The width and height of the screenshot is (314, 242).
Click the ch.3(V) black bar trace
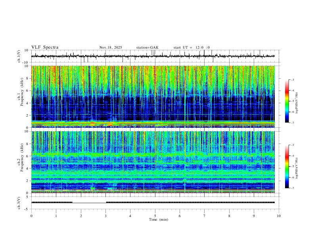point(153,202)
